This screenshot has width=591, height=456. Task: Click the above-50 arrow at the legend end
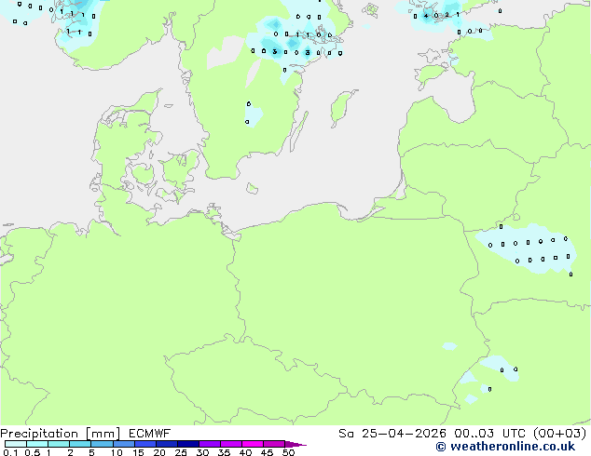295,444
